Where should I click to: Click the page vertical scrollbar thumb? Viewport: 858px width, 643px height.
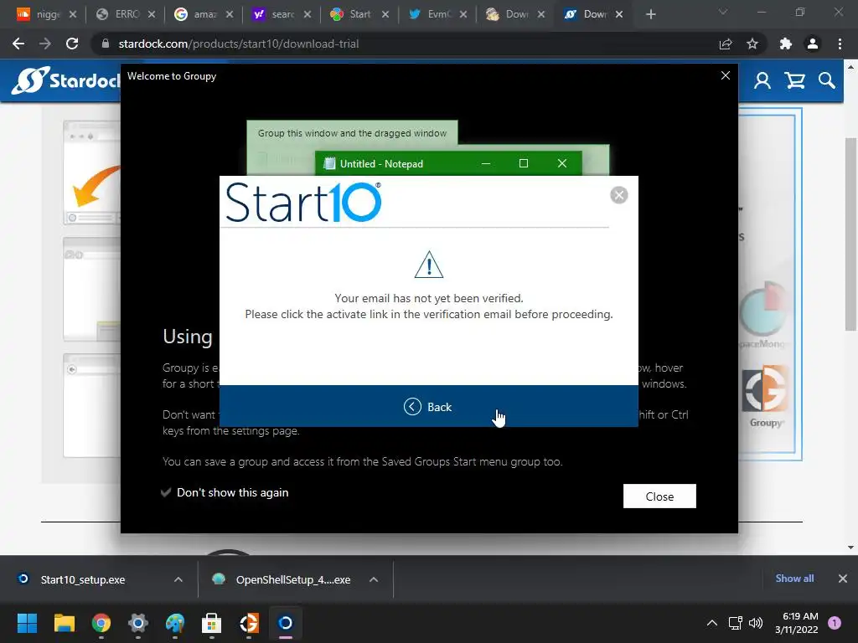click(x=850, y=234)
